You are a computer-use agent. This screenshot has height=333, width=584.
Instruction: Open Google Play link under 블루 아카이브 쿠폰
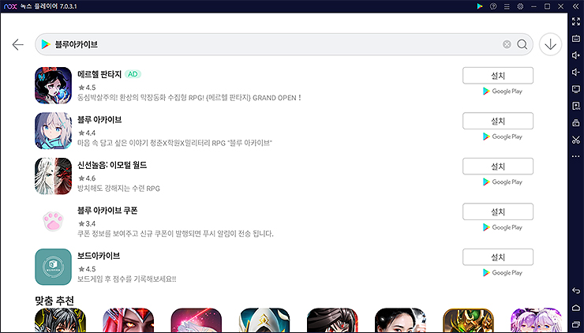[503, 227]
